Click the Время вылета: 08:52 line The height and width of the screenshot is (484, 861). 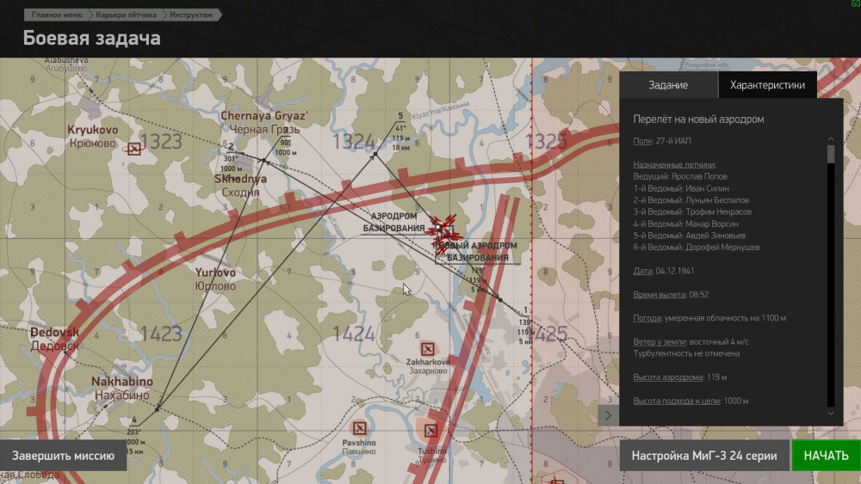(x=671, y=294)
